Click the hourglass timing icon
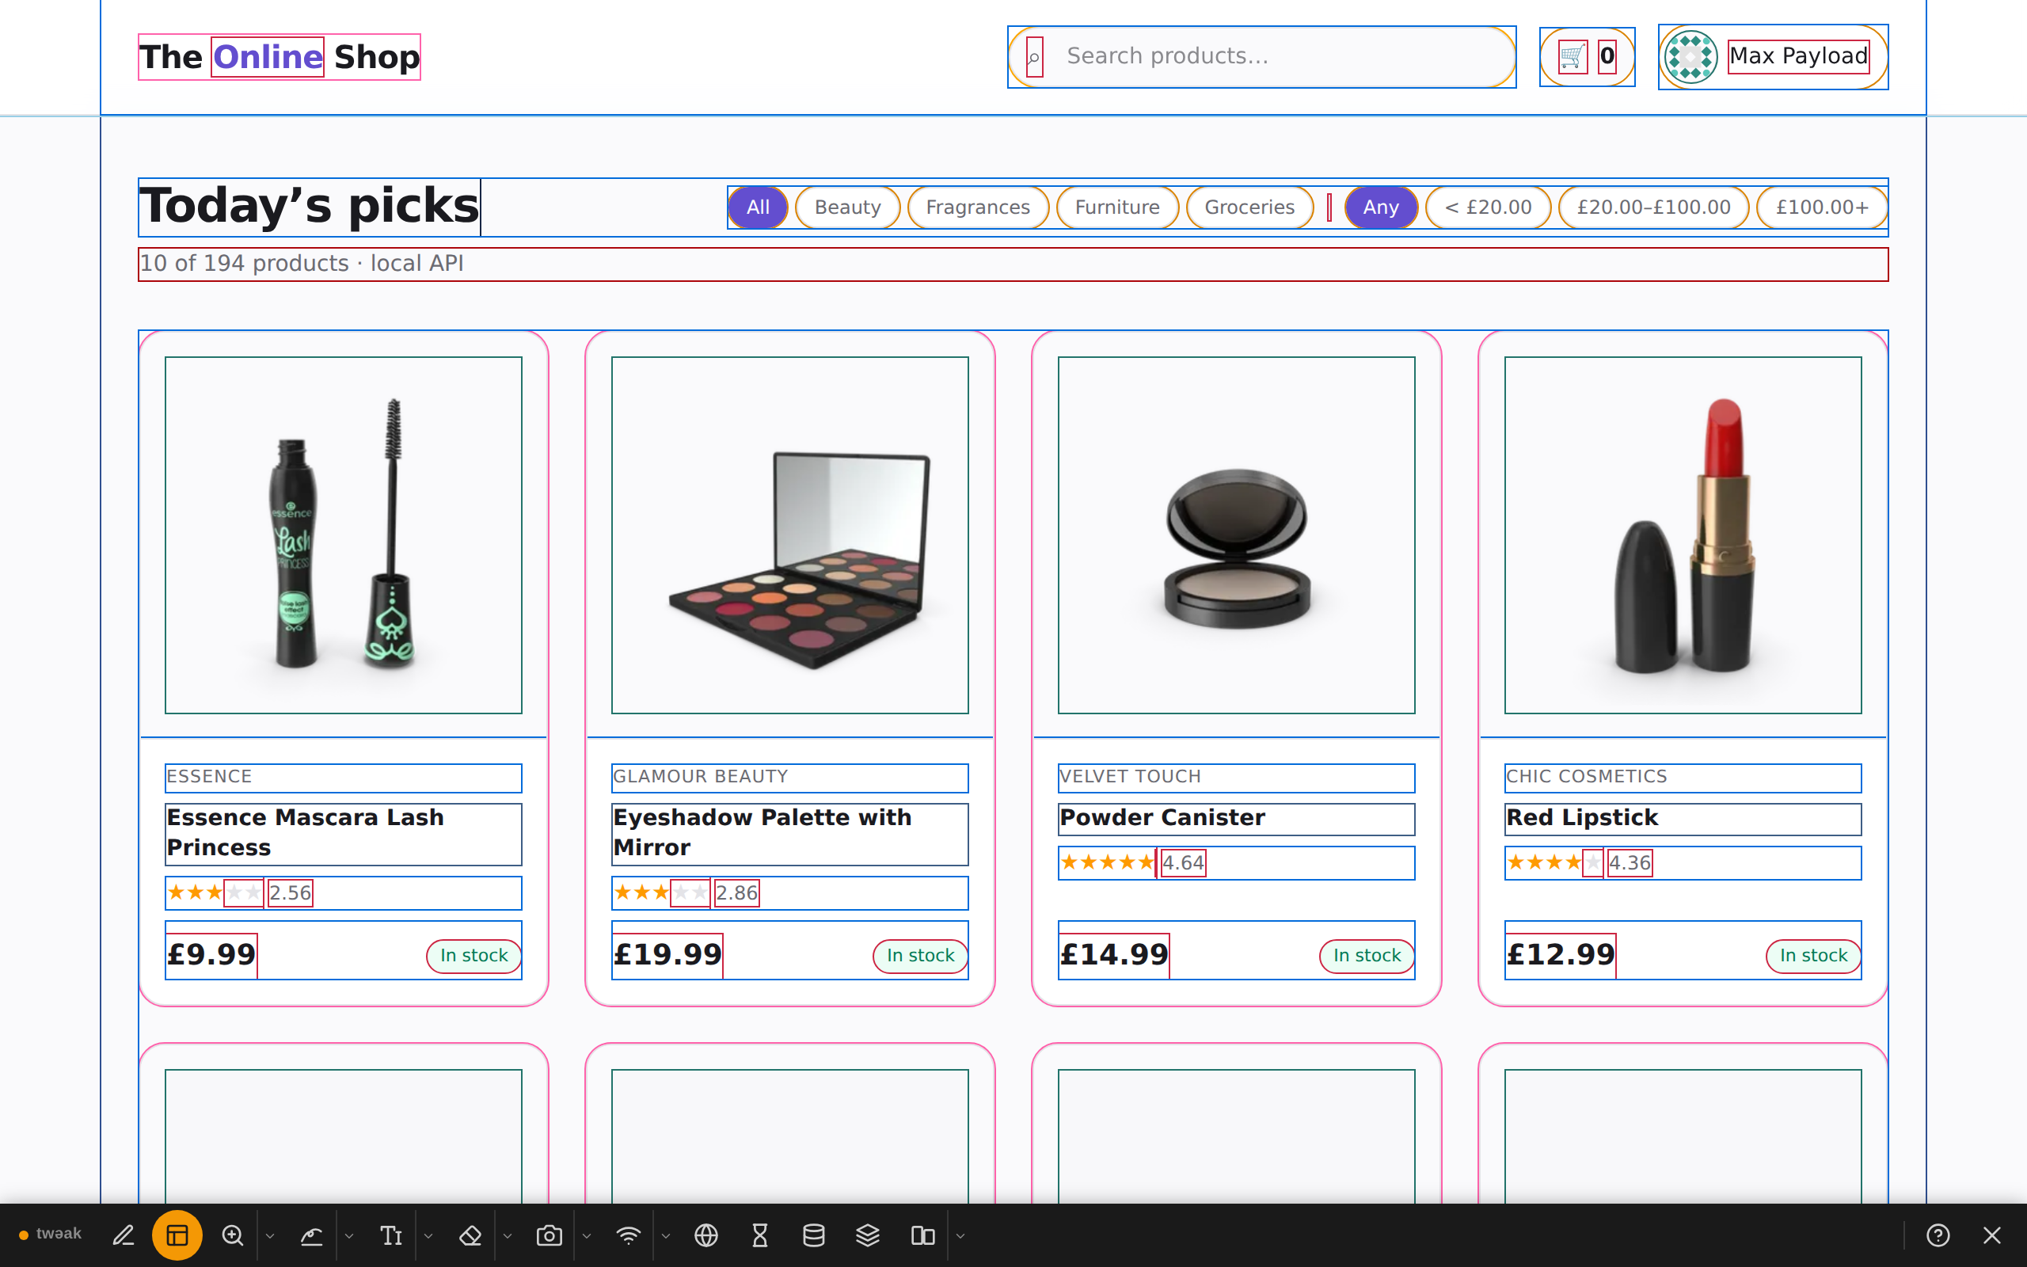Viewport: 2027px width, 1267px height. point(759,1235)
